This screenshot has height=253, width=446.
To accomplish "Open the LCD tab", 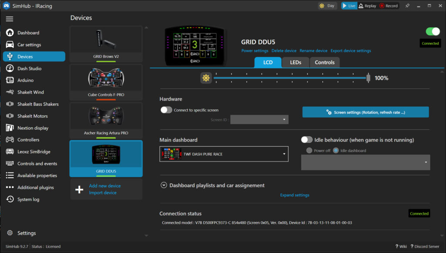I will (268, 62).
